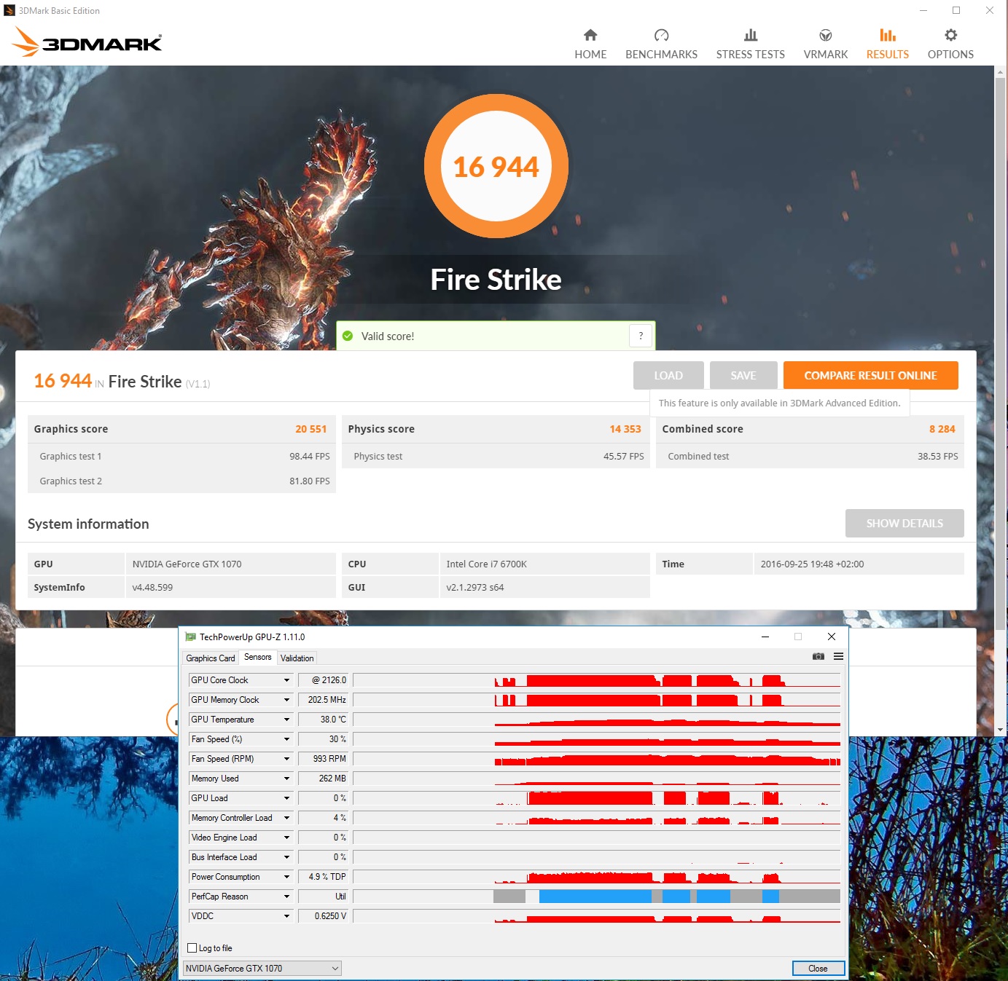Expand GPU Core Clock sensor dropdown

pyautogui.click(x=286, y=680)
